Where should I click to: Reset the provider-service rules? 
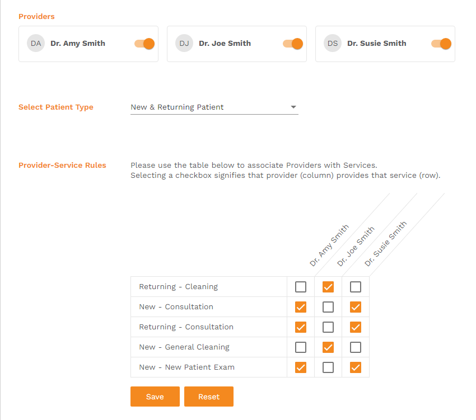pyautogui.click(x=209, y=397)
